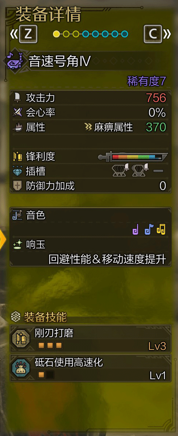
Task: Open the 装备技能 section header
Action: [39, 317]
